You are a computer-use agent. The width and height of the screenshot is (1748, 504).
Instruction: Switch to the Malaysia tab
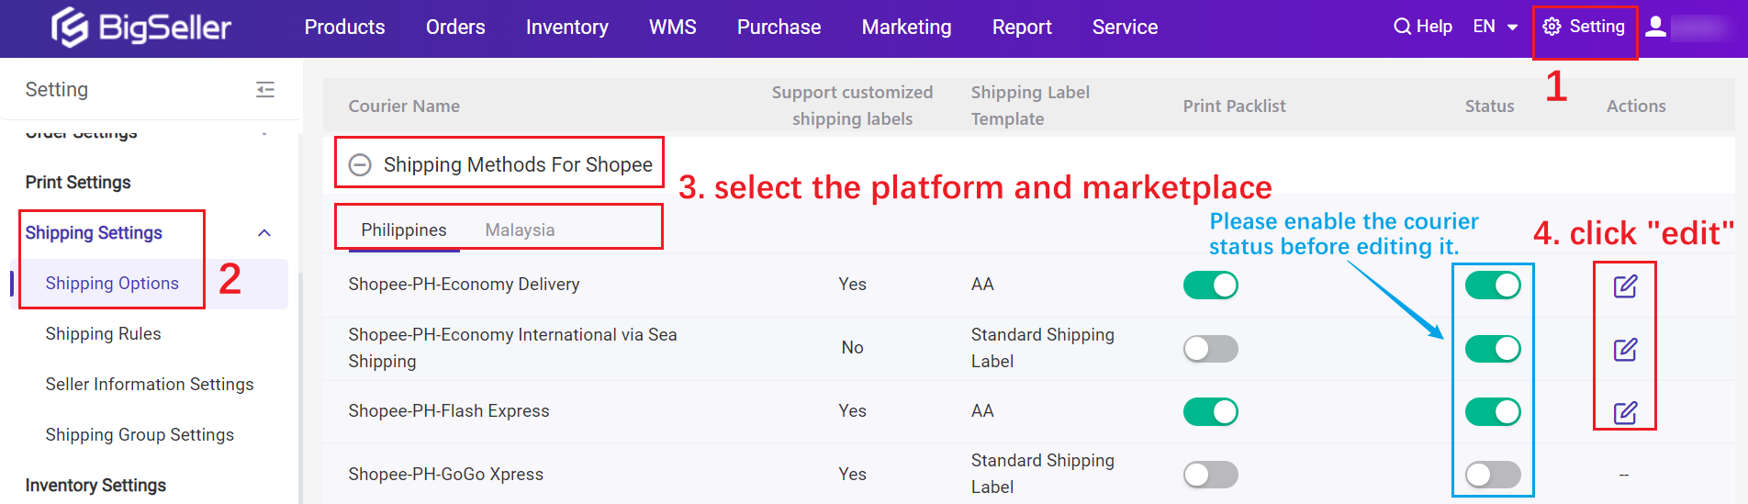[x=520, y=230]
